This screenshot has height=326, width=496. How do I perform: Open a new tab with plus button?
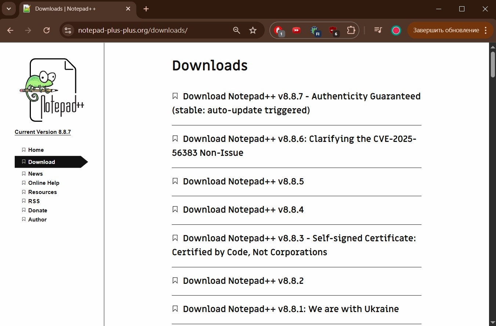[146, 9]
